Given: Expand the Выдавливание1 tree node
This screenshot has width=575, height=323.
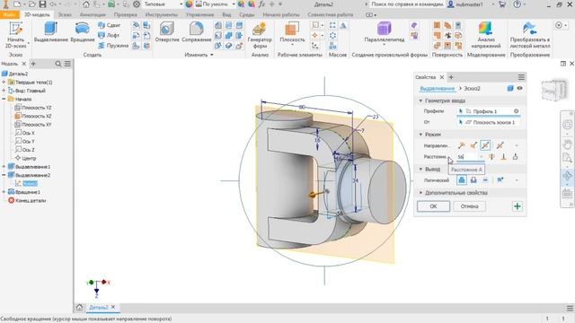Looking at the screenshot, I should coord(4,167).
